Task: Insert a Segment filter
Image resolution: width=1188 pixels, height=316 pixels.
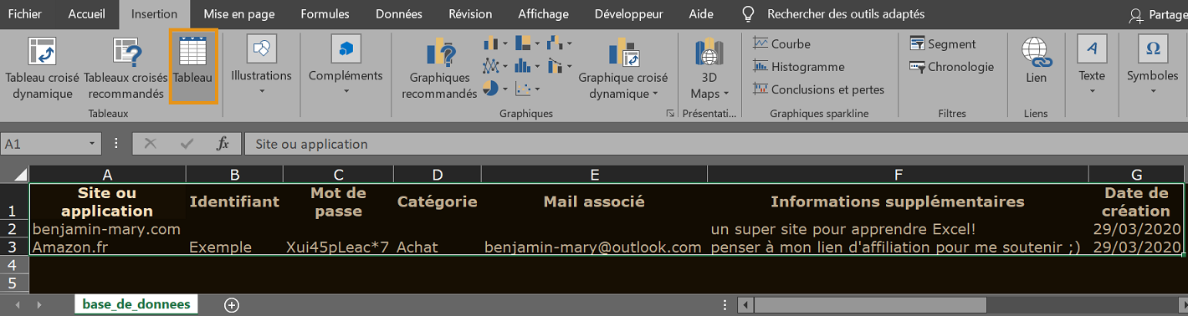Action: click(943, 43)
